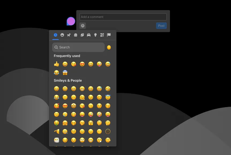Choose the rolling eyes face emoji
231x155 pixels.
coord(82,140)
